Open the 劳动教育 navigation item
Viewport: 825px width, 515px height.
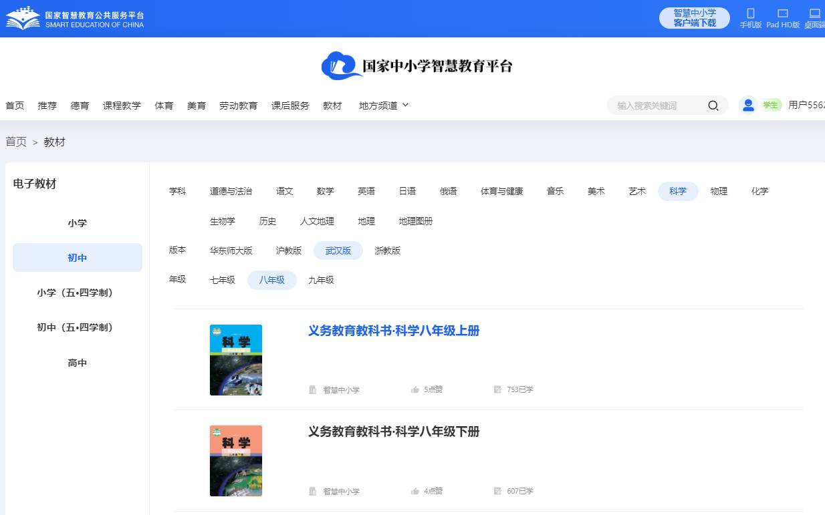[x=239, y=106]
